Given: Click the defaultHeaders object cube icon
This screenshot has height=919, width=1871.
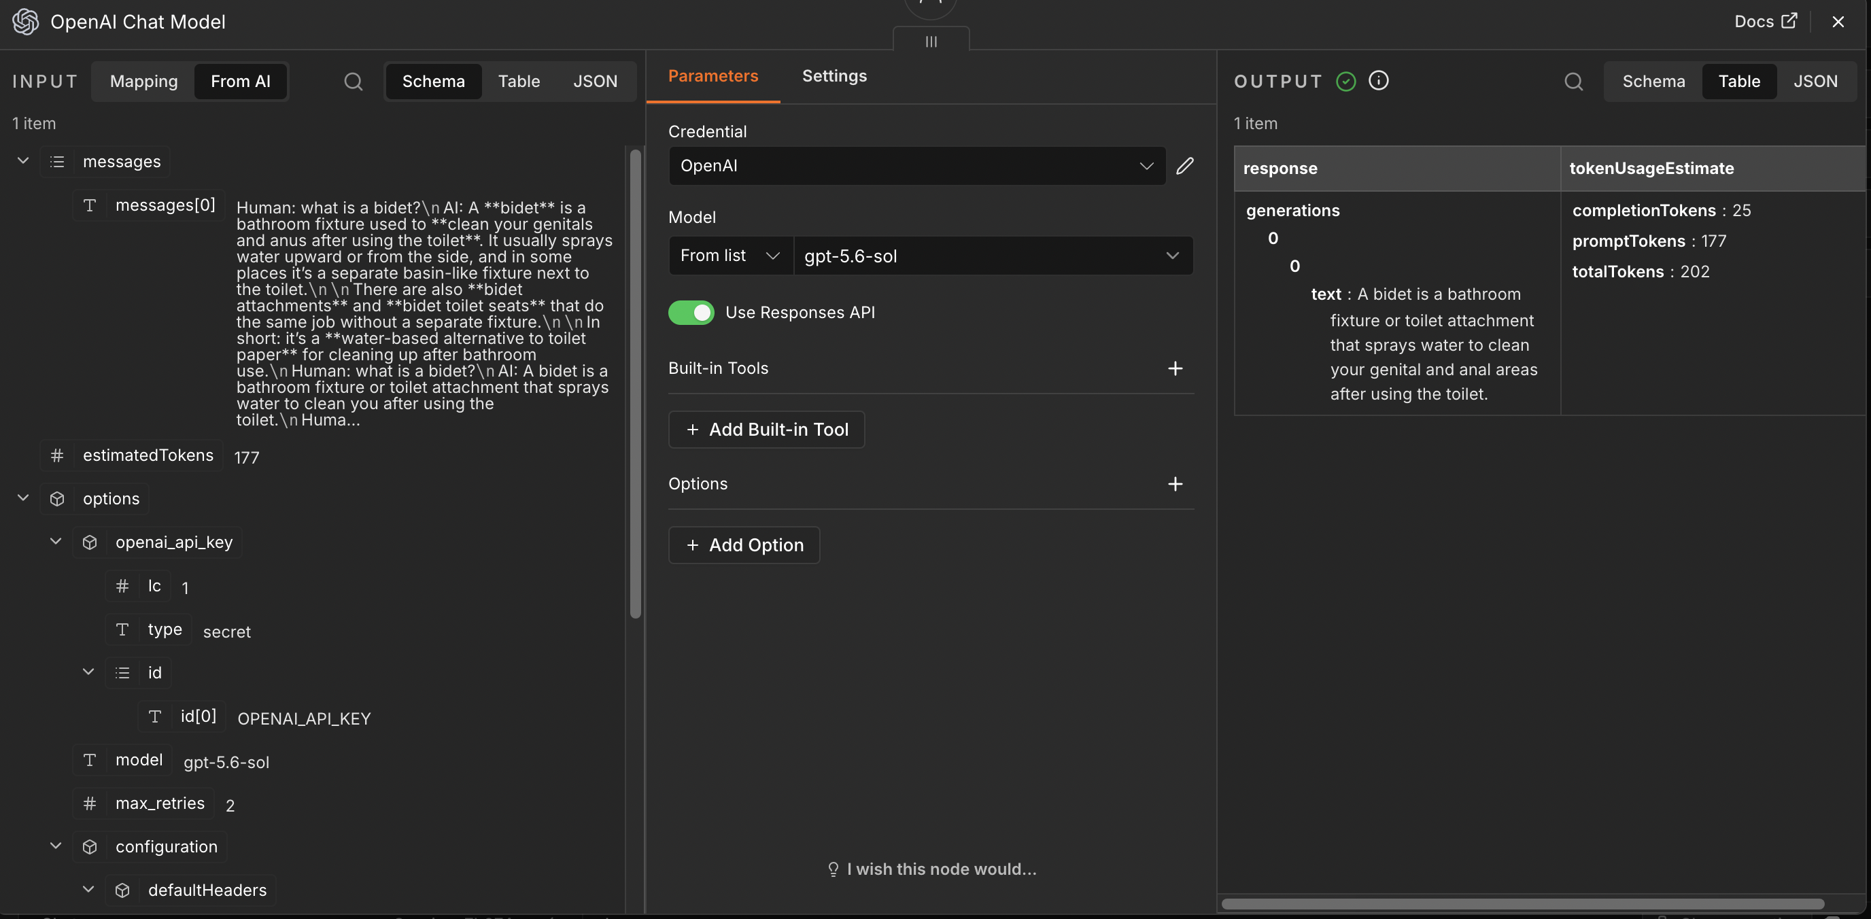Looking at the screenshot, I should point(122,890).
